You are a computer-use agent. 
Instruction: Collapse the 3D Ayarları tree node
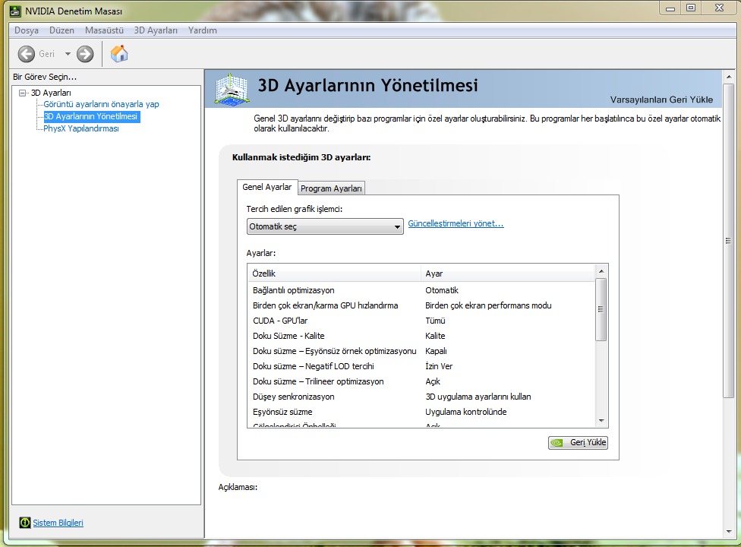pos(22,93)
